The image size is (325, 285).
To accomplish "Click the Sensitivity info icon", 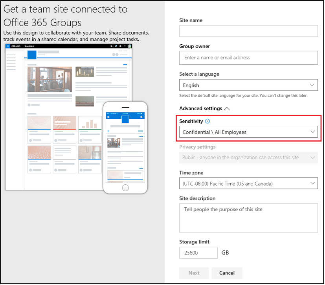I will [x=207, y=121].
